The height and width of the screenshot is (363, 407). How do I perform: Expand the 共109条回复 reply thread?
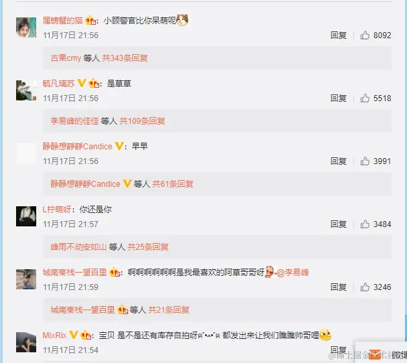click(142, 121)
